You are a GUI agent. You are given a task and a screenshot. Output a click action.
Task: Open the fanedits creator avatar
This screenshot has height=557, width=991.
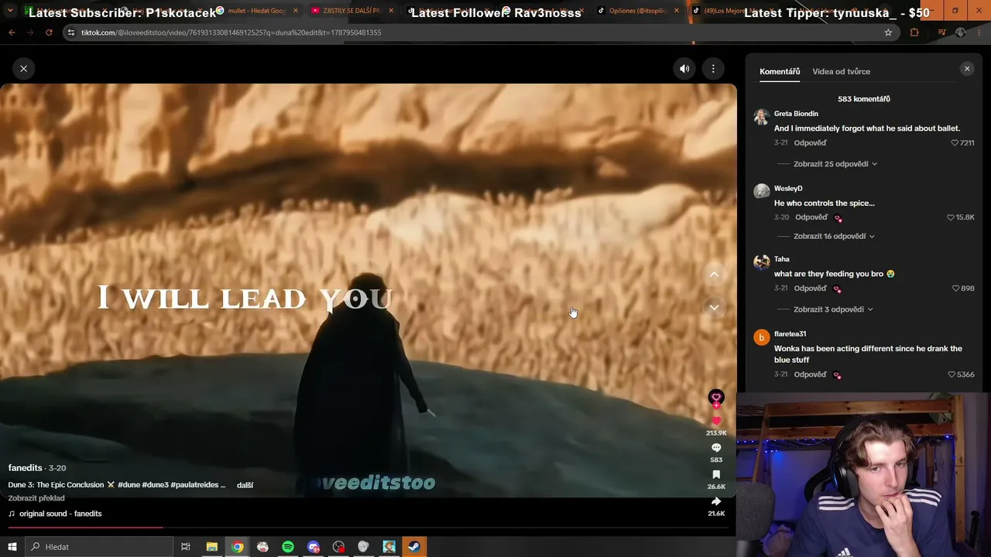[x=716, y=397]
